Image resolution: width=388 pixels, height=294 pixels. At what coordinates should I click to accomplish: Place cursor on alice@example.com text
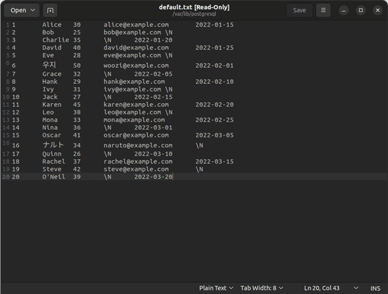pos(136,25)
